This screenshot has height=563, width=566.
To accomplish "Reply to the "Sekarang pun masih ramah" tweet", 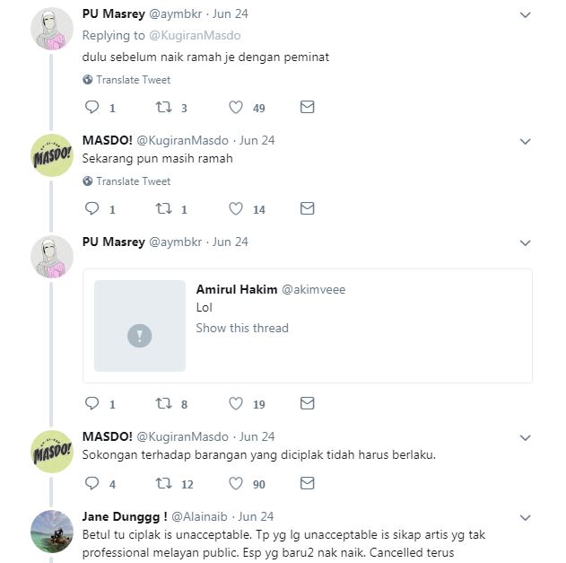I will [x=91, y=209].
